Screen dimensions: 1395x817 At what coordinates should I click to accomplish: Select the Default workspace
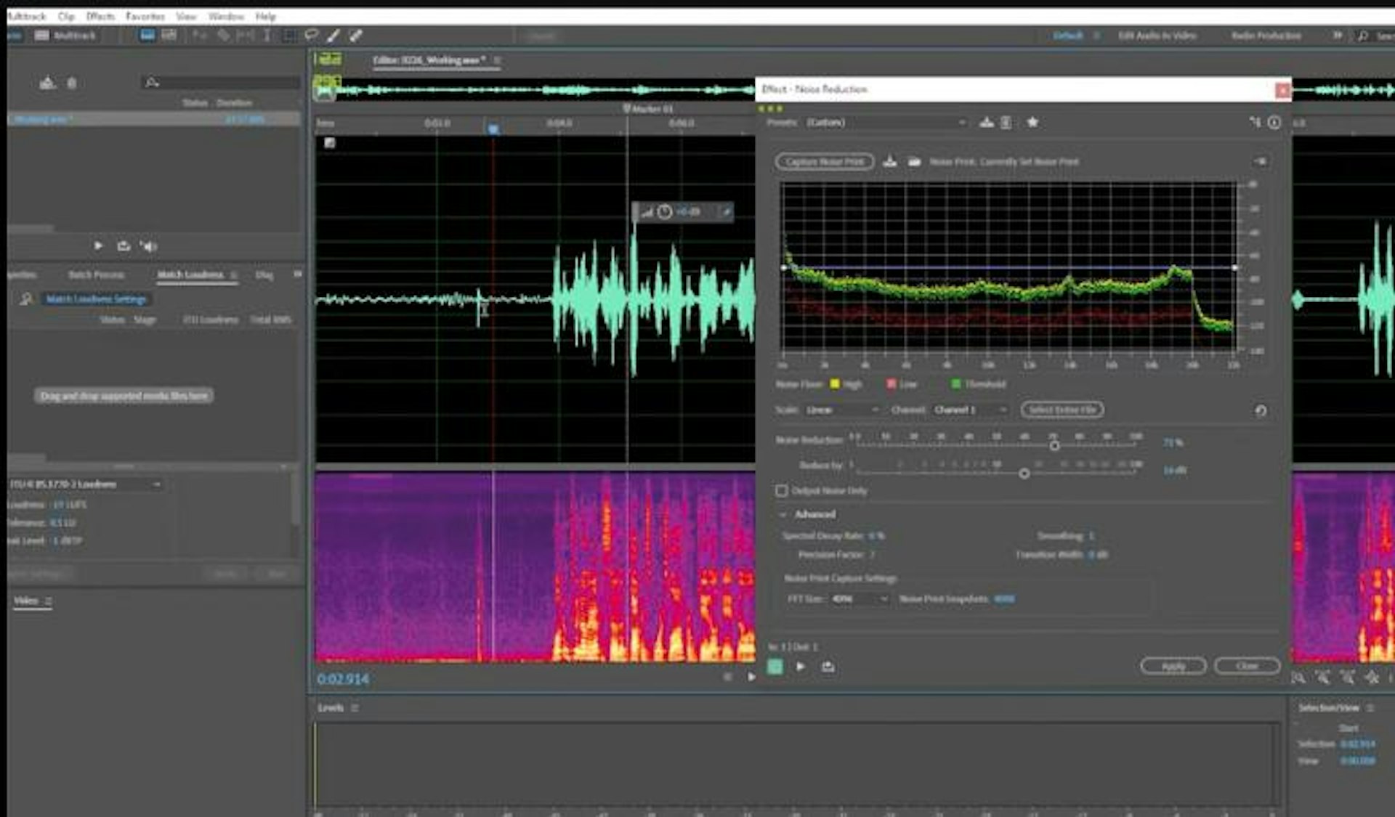(1067, 36)
